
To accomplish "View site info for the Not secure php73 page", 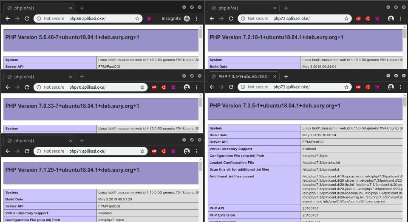I will click(x=255, y=87).
